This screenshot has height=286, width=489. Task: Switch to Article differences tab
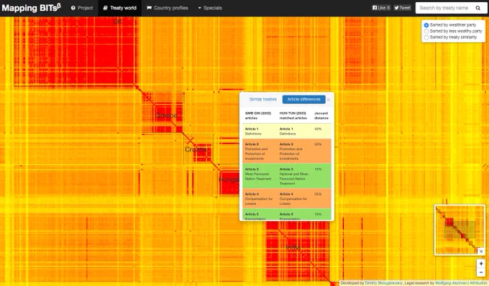click(303, 99)
